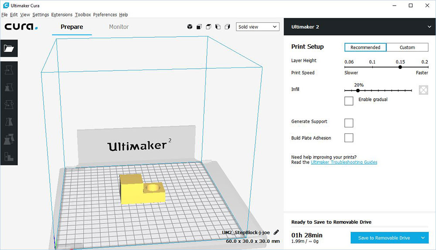Image resolution: width=436 pixels, height=250 pixels.
Task: Switch Print Setup to Custom mode
Action: click(x=407, y=47)
